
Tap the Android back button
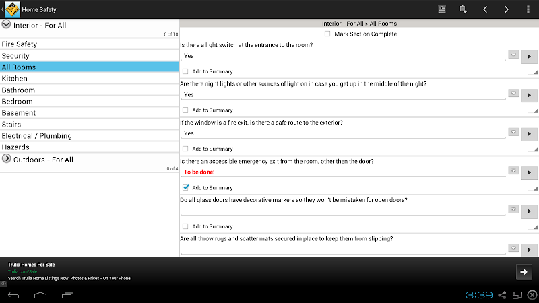click(x=13, y=295)
